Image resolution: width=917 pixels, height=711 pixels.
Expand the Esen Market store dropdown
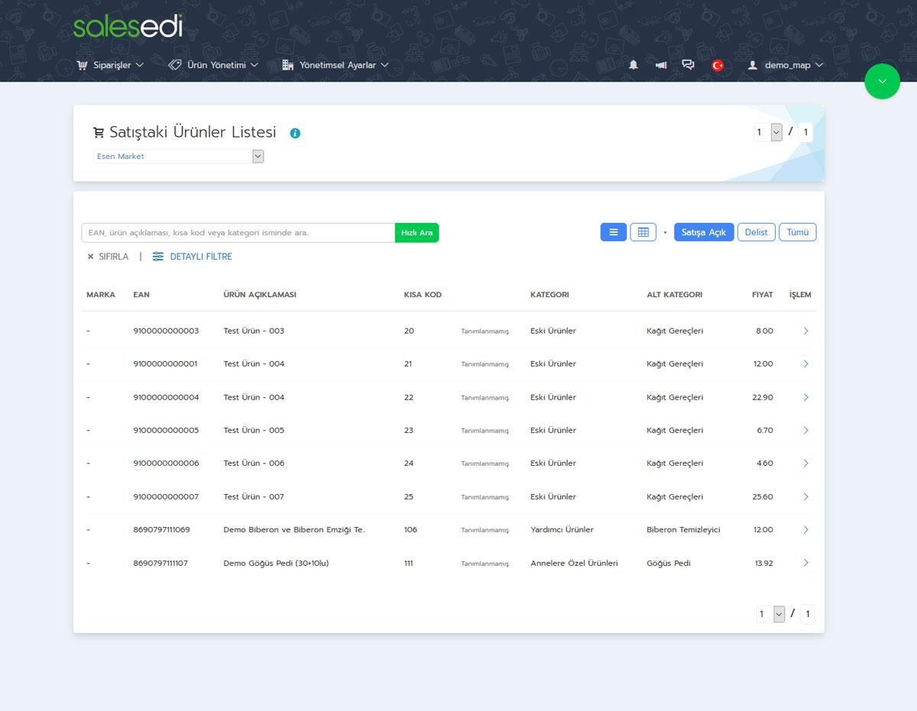click(179, 156)
